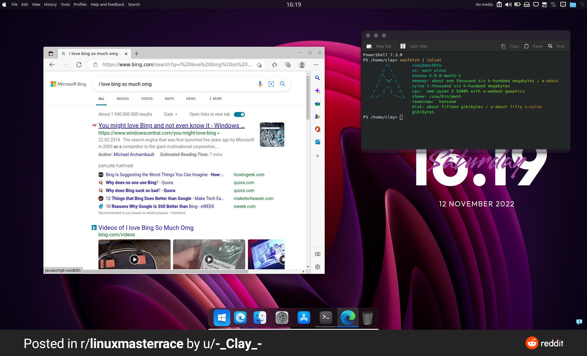
Task: Click New Tab in Konsole toolbar
Action: [x=379, y=46]
